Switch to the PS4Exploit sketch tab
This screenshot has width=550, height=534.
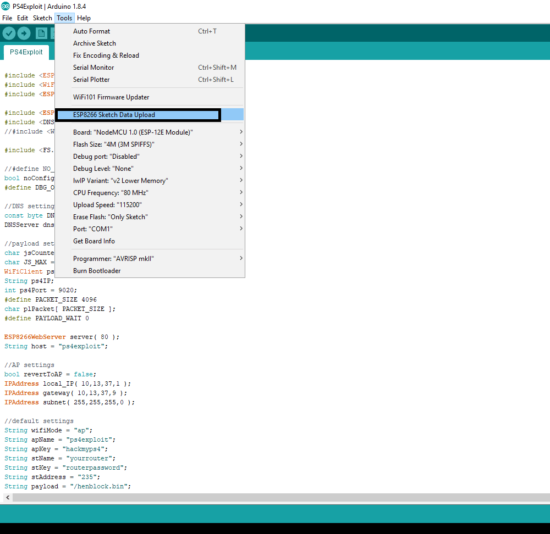click(26, 52)
